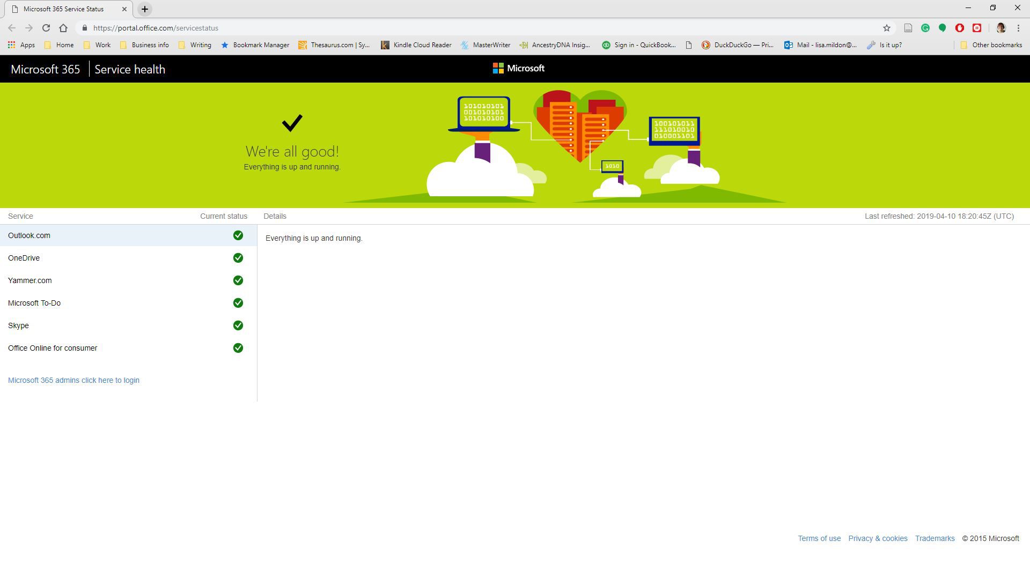Open the Bookmark Manager bookmark
This screenshot has height=563, width=1030.
[x=255, y=45]
